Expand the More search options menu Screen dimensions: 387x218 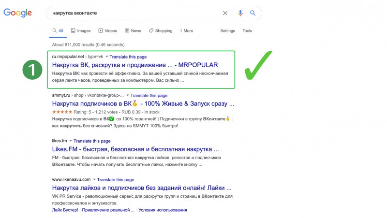tap(187, 30)
